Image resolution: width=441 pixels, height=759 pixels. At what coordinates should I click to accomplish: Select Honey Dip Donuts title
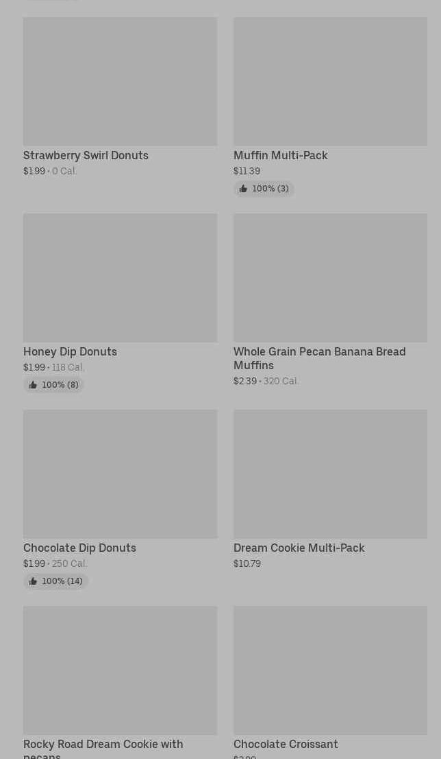[70, 351]
